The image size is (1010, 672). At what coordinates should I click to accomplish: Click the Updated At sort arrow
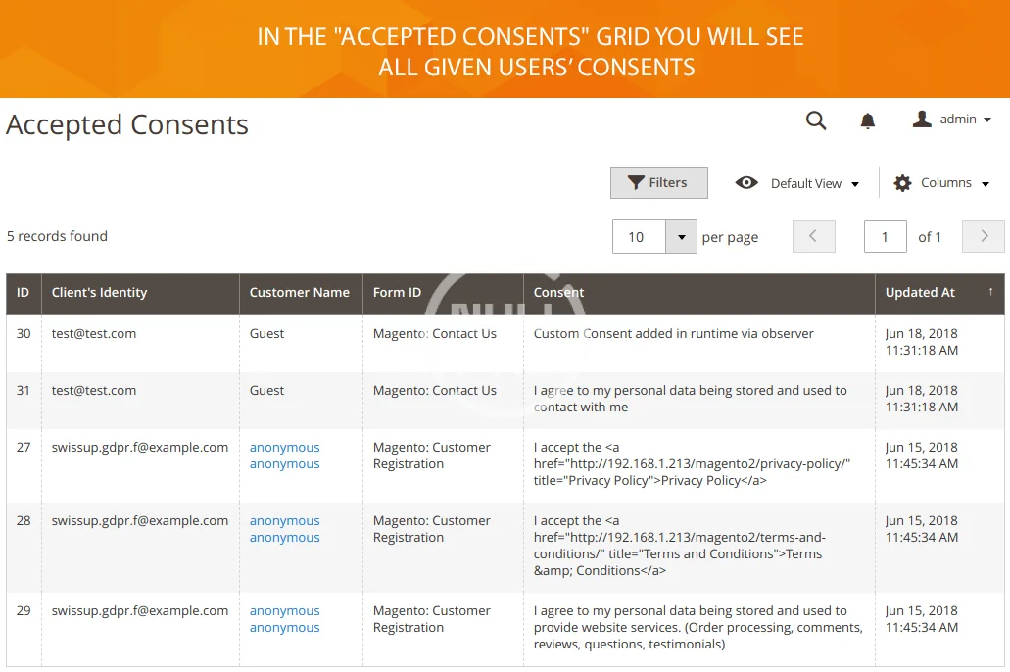[990, 292]
